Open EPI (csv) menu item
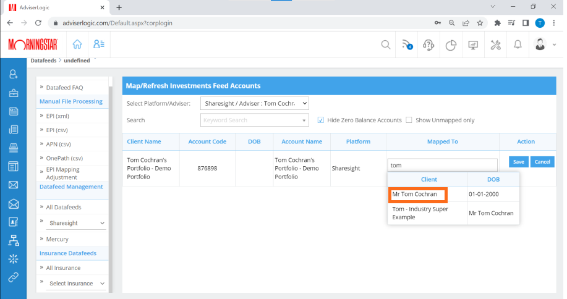This screenshot has height=299, width=567. [57, 130]
